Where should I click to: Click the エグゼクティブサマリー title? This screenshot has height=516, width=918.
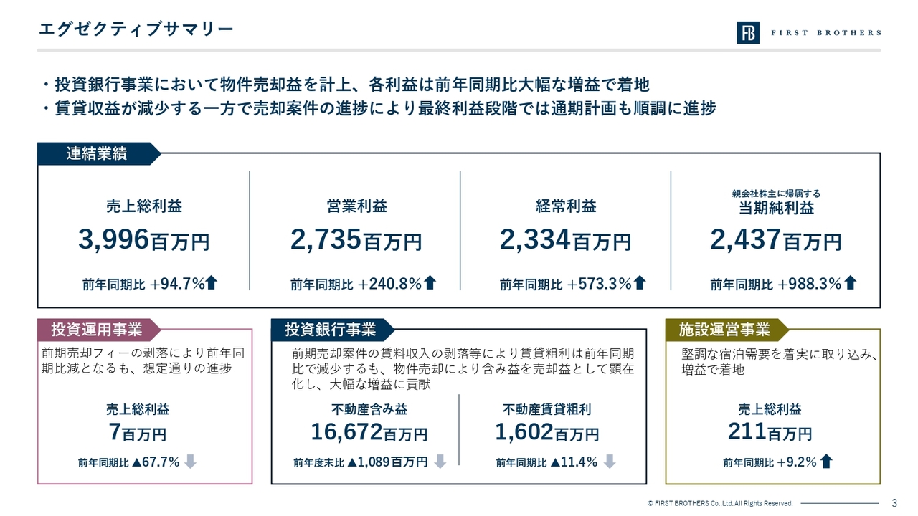tap(136, 29)
